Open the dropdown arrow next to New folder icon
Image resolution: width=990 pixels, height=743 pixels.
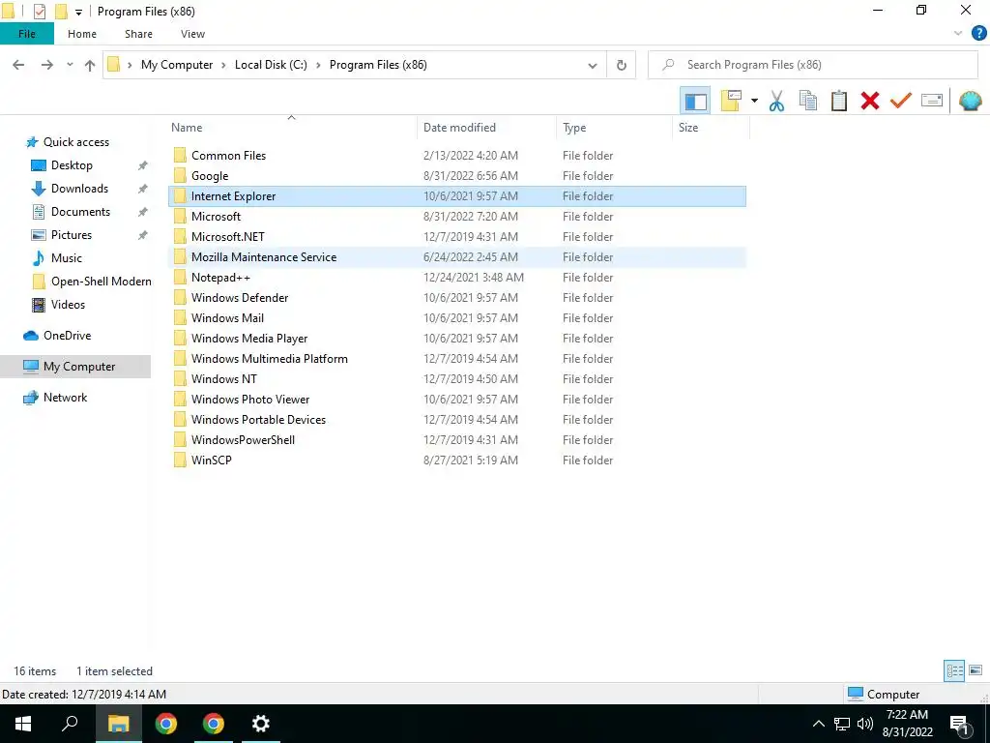754,101
